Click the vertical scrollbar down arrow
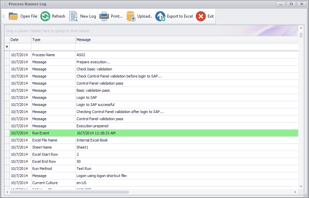This screenshot has width=309, height=198. pos(301,186)
